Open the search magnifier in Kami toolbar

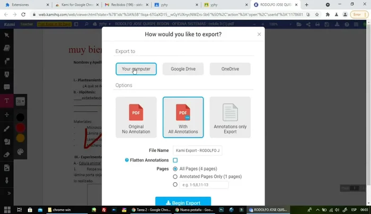pos(86,24)
